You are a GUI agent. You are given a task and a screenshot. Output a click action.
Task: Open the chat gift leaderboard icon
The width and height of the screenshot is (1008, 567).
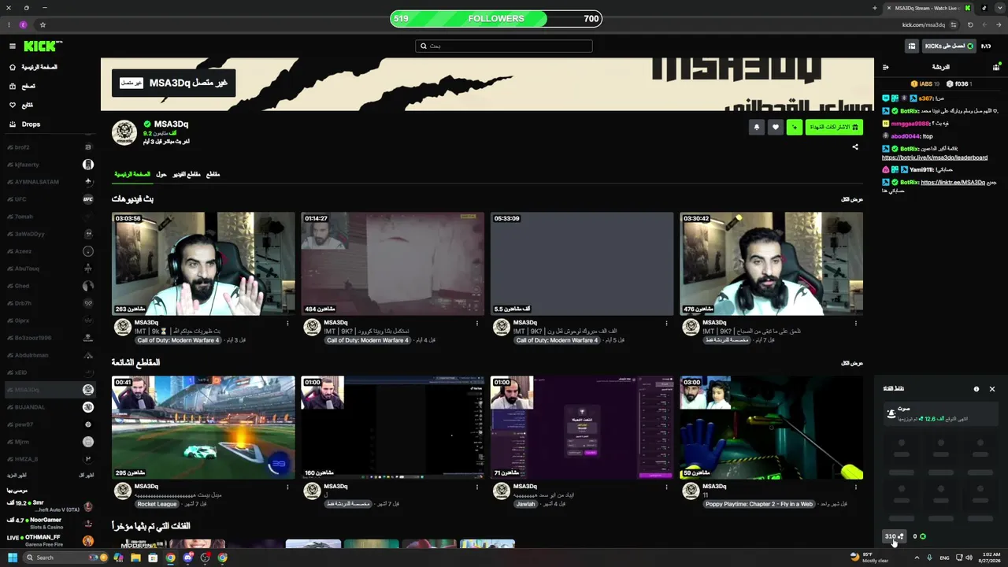[996, 68]
